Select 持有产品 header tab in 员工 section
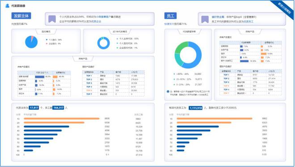This screenshot has width=295, height=167. pos(250,31)
